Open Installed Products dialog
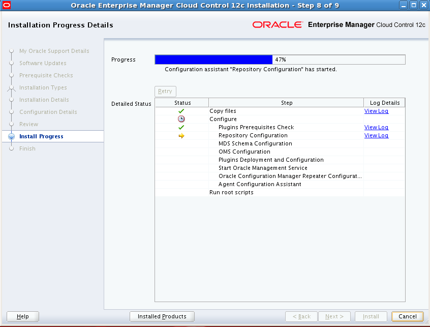 pos(162,317)
